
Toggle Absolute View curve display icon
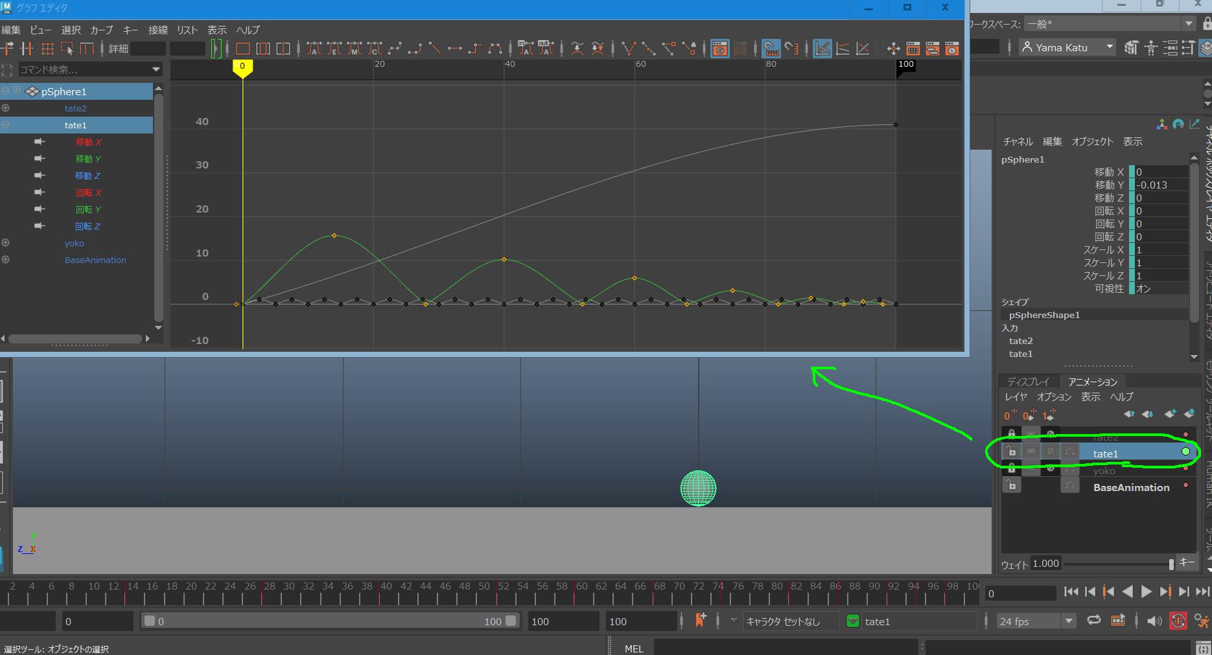coord(822,49)
